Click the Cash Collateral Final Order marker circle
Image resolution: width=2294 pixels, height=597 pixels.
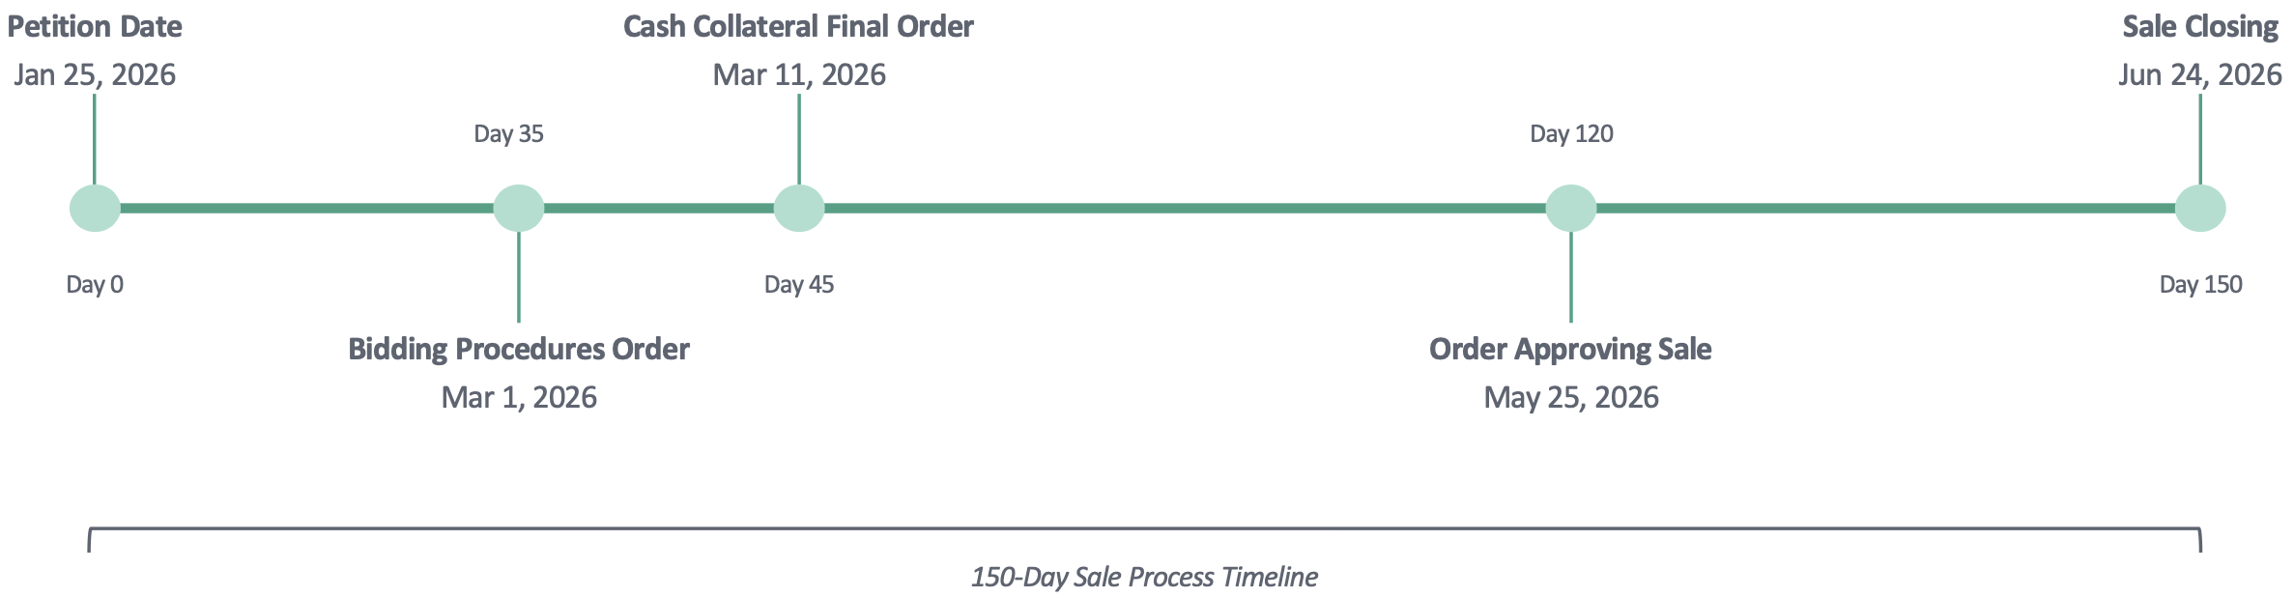point(799,208)
